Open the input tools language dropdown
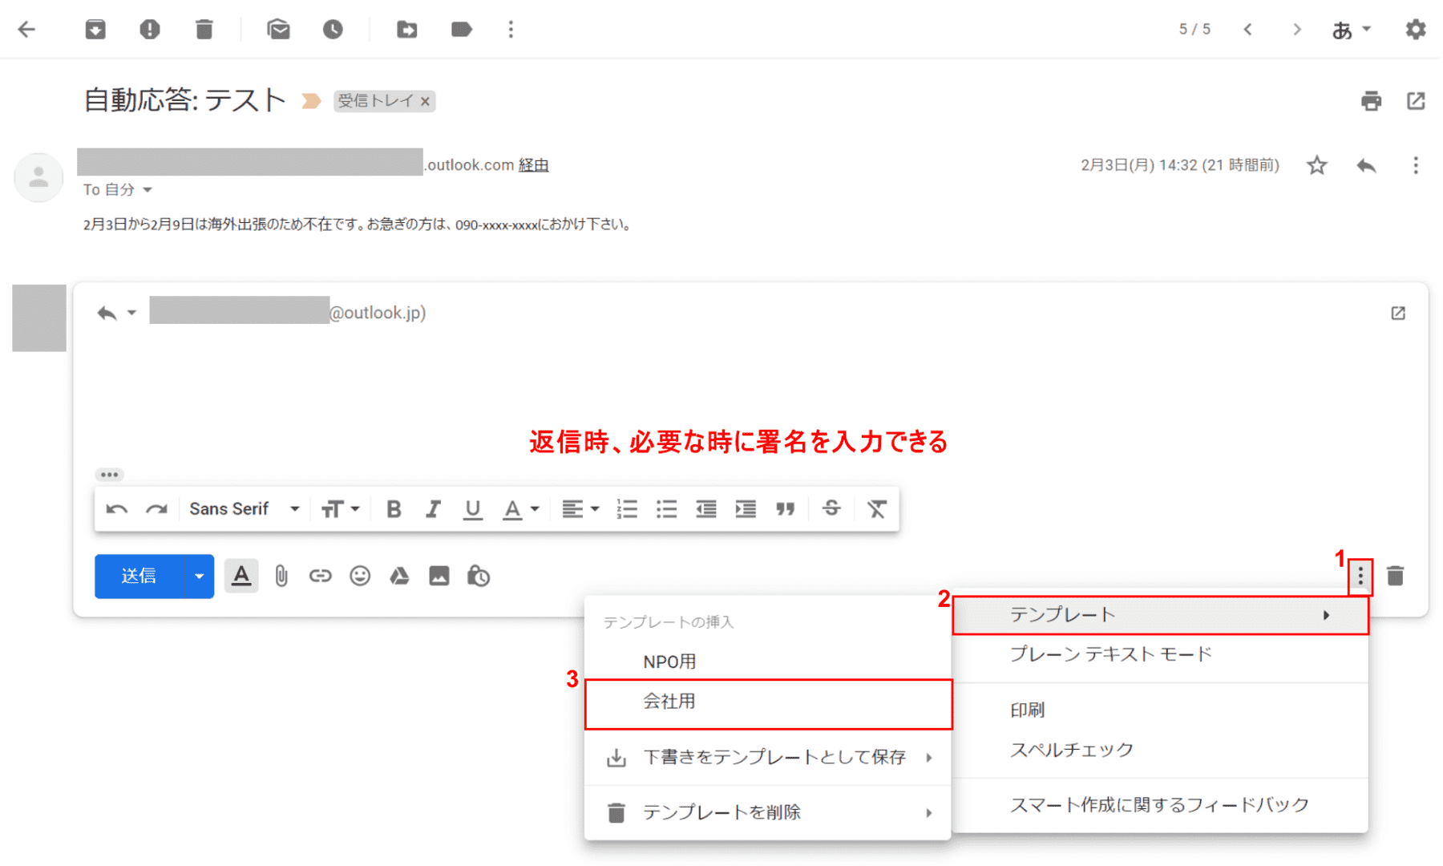 pos(1352,30)
